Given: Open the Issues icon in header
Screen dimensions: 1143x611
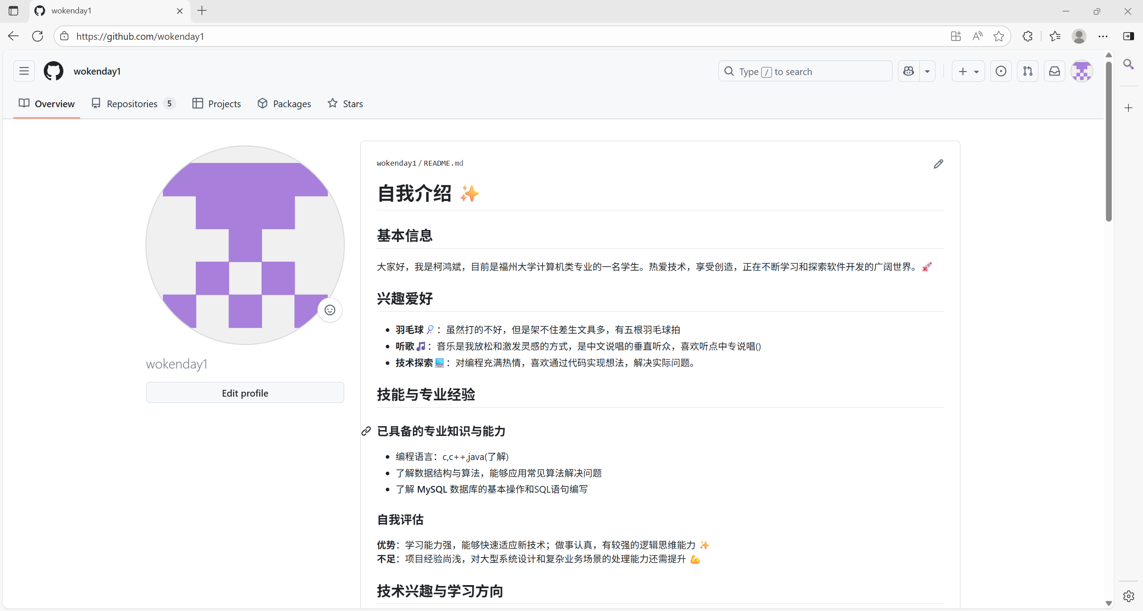Looking at the screenshot, I should [1001, 71].
